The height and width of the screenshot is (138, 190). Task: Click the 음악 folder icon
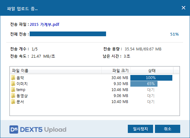click(13, 78)
